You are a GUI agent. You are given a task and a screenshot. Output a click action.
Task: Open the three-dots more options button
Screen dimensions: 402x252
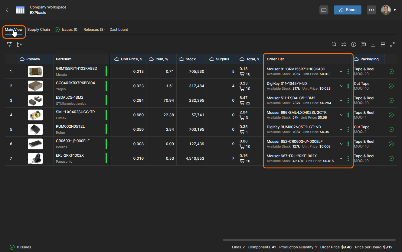(x=371, y=10)
